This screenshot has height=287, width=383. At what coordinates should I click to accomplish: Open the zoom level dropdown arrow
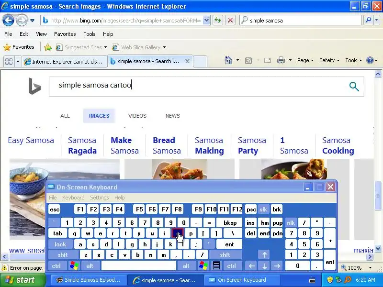[370, 268]
